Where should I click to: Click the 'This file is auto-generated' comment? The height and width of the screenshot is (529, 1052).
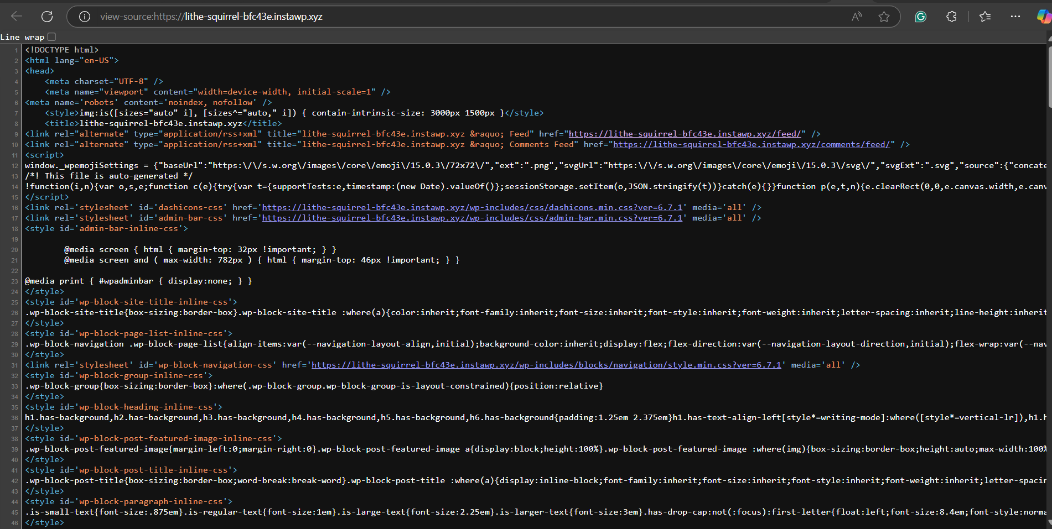109,176
